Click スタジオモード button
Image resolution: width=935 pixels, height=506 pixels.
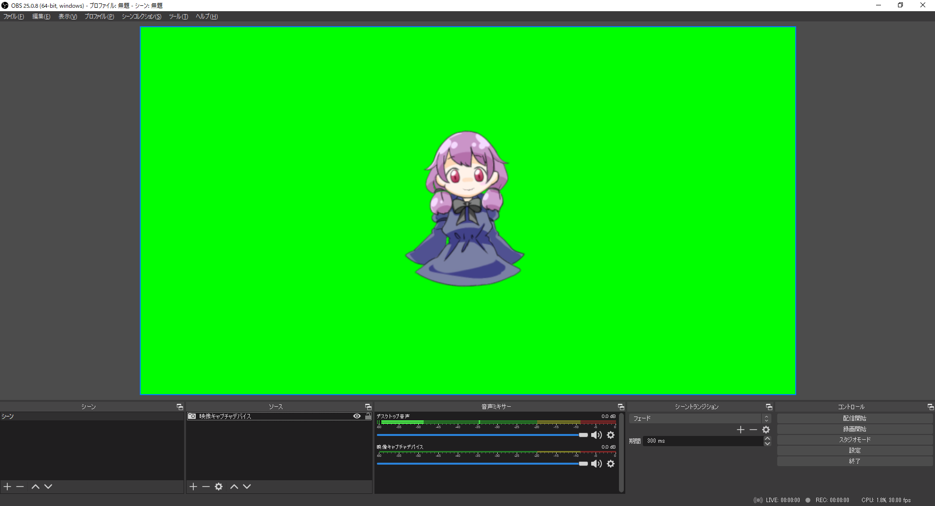pyautogui.click(x=855, y=440)
